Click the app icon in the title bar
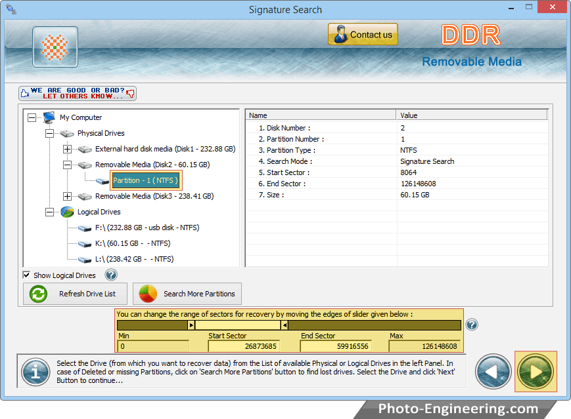Image resolution: width=571 pixels, height=419 pixels. pos(11,9)
